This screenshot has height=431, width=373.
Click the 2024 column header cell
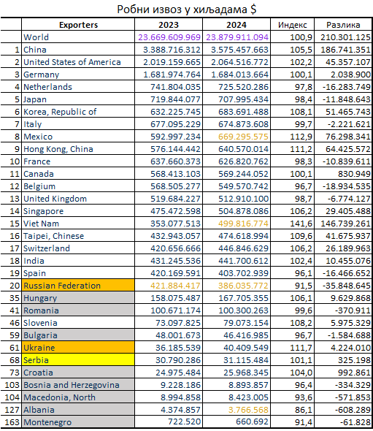(x=237, y=24)
